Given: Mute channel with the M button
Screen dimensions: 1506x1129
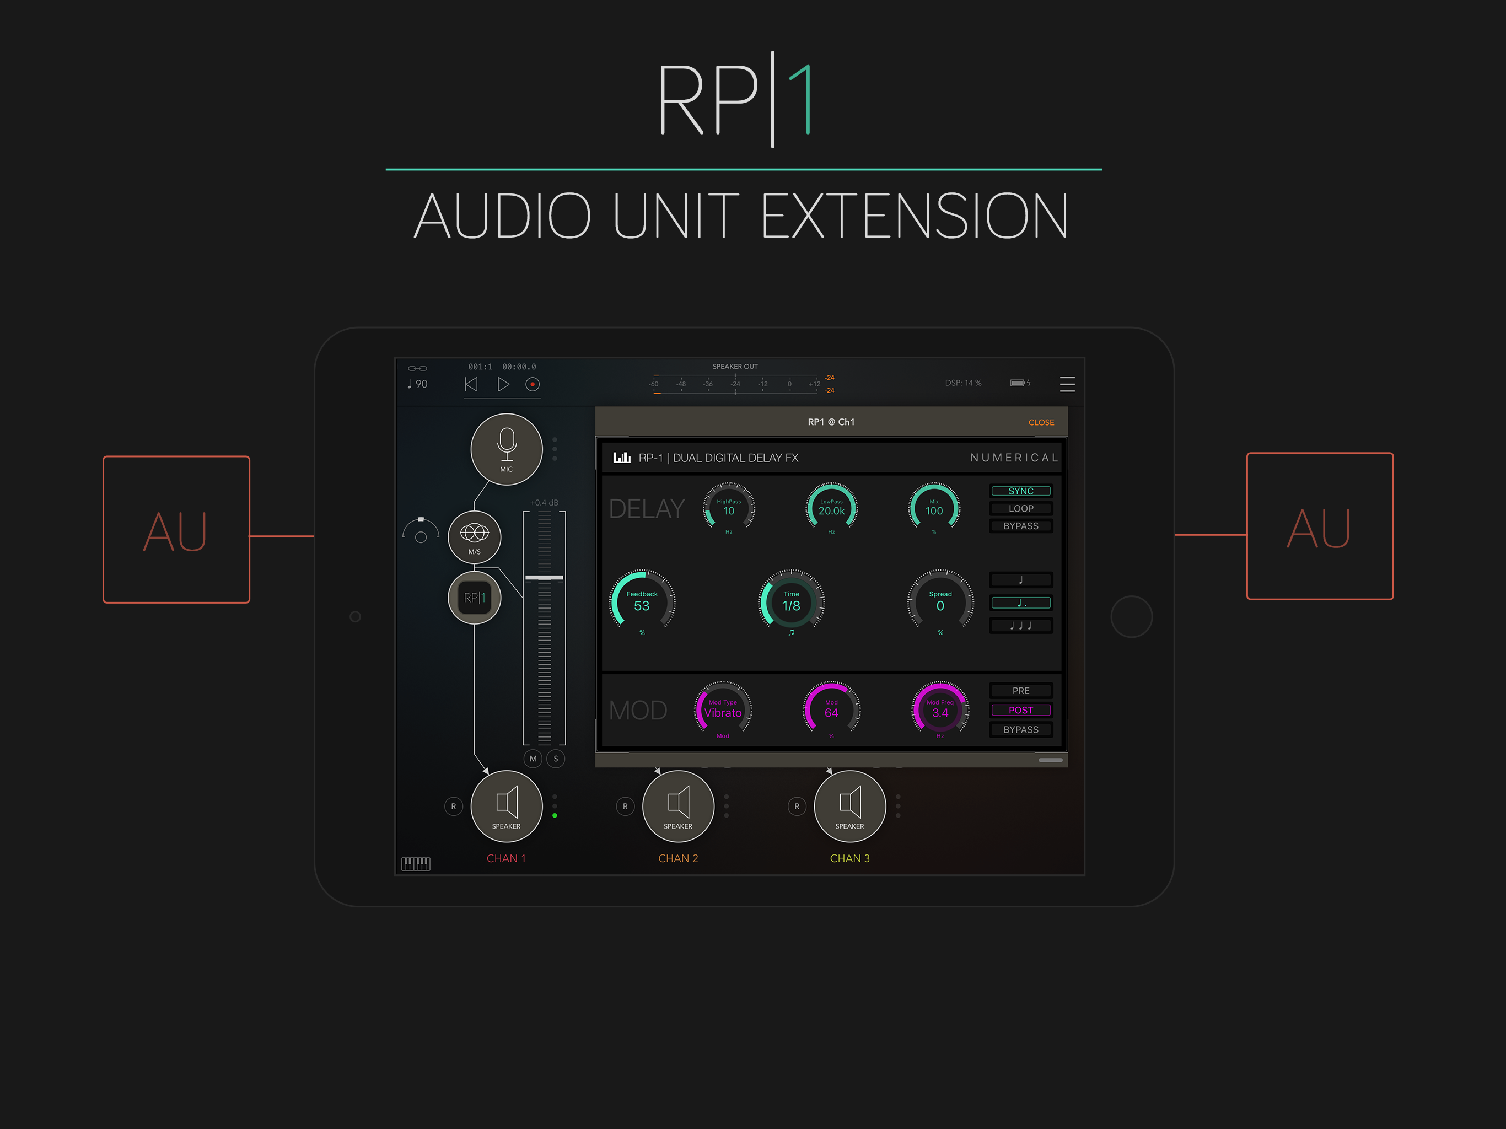Looking at the screenshot, I should [533, 759].
